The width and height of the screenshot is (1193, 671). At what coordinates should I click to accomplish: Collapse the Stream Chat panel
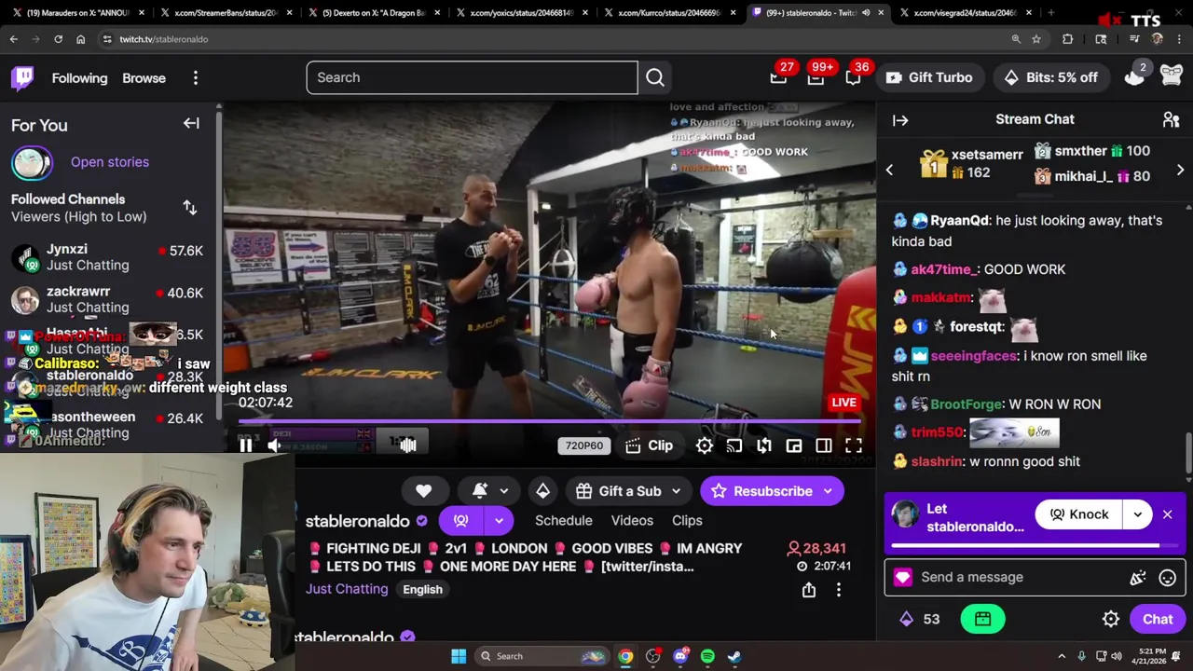[900, 119]
